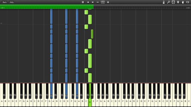The height and width of the screenshot is (107, 191).
Task: Open the display labels settings icon
Action: pos(173,2)
